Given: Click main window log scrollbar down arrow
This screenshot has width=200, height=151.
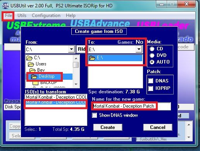Looking at the screenshot, I should pyautogui.click(x=189, y=137).
